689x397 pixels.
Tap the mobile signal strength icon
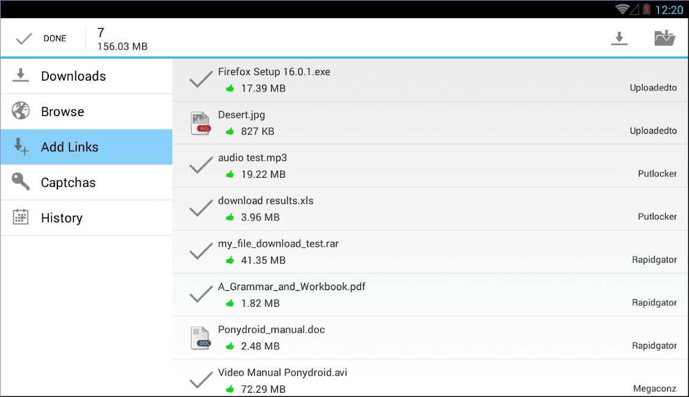coord(634,10)
